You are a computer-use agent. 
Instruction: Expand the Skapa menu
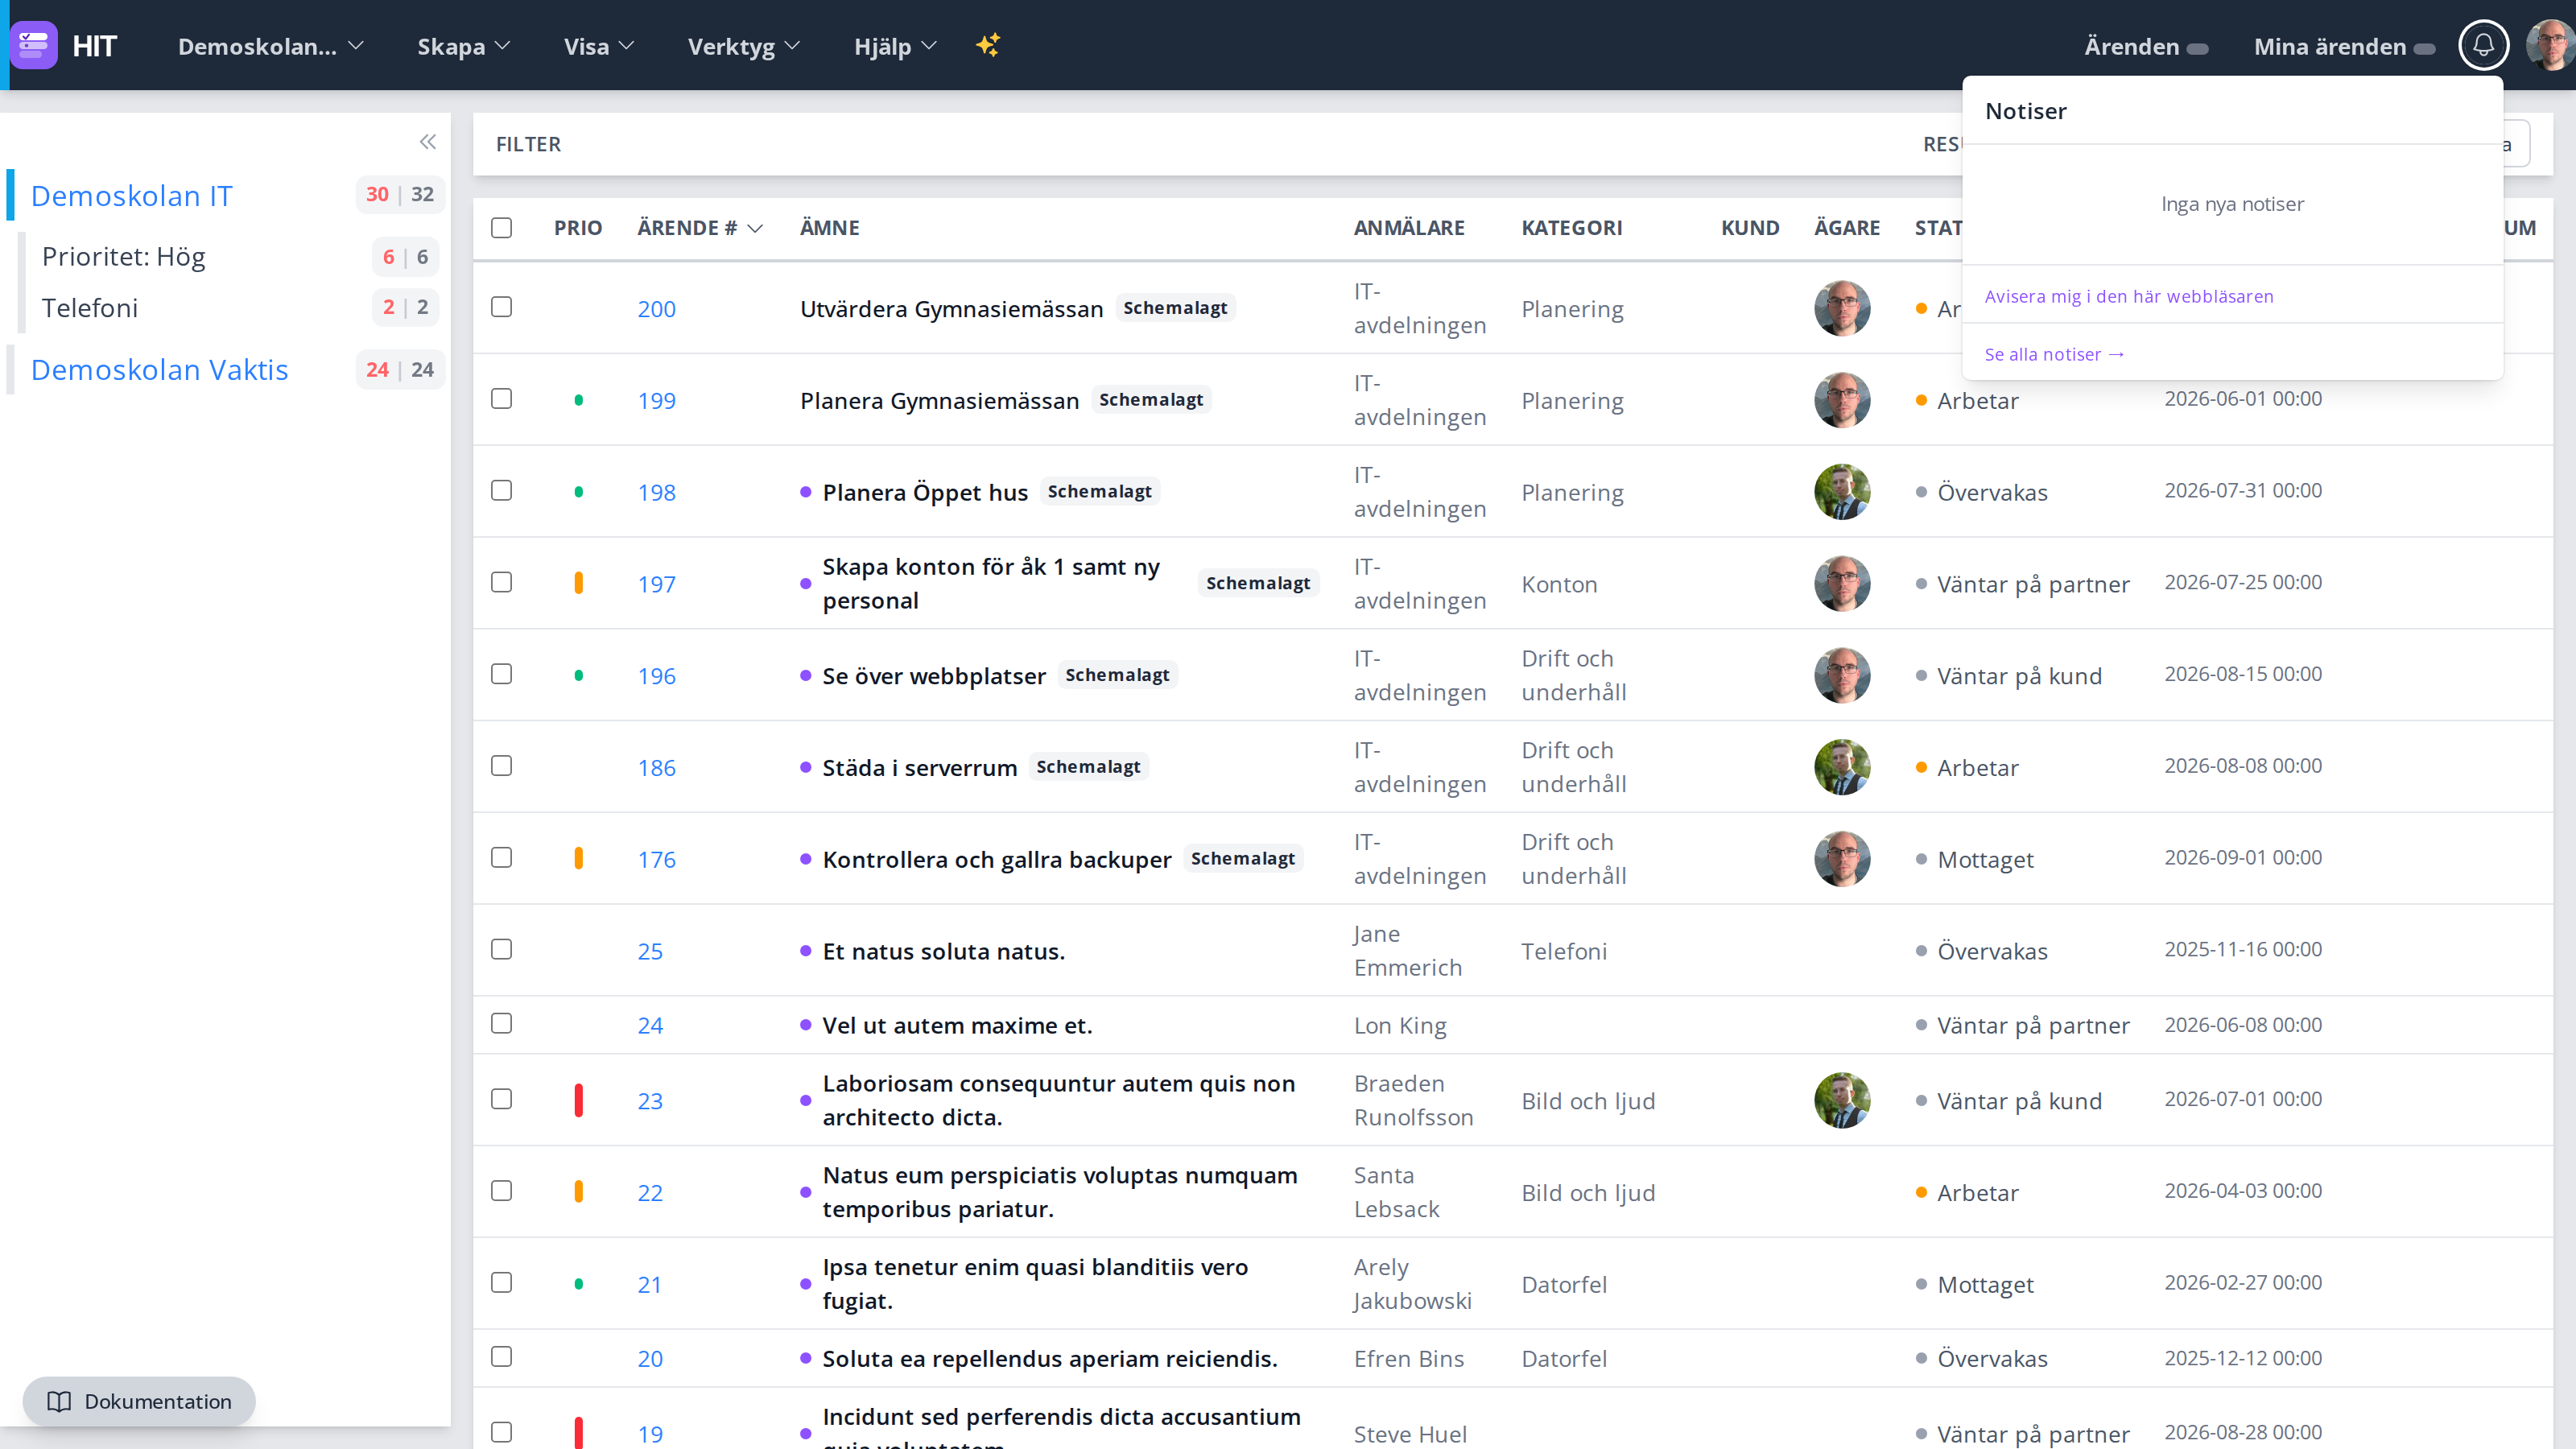point(463,46)
